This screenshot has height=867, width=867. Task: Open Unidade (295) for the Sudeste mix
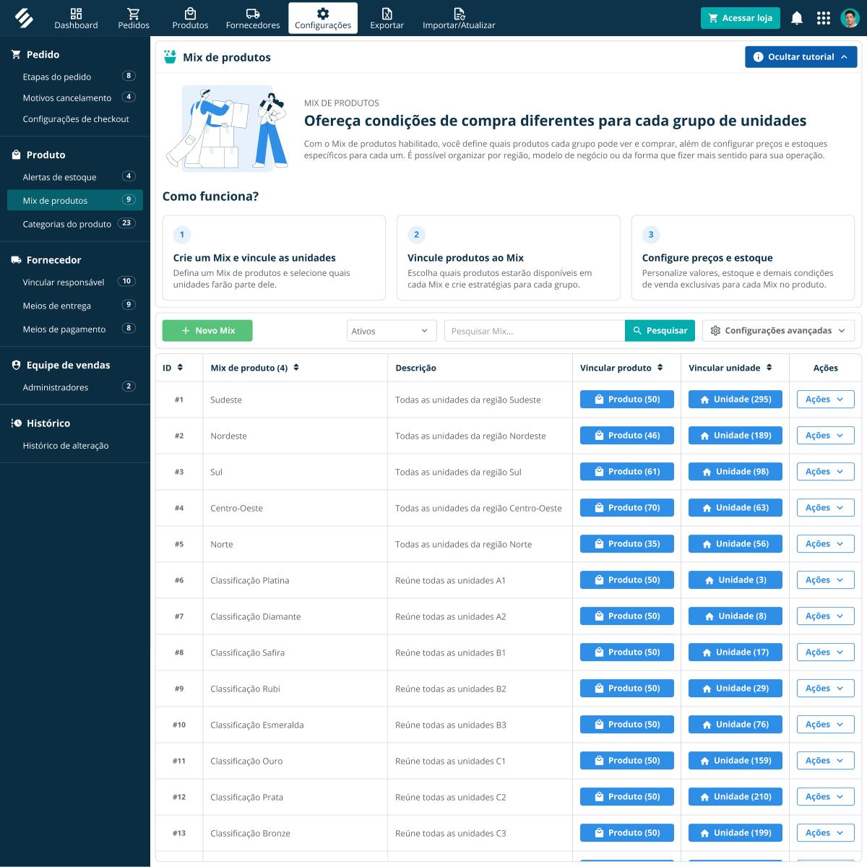click(735, 399)
